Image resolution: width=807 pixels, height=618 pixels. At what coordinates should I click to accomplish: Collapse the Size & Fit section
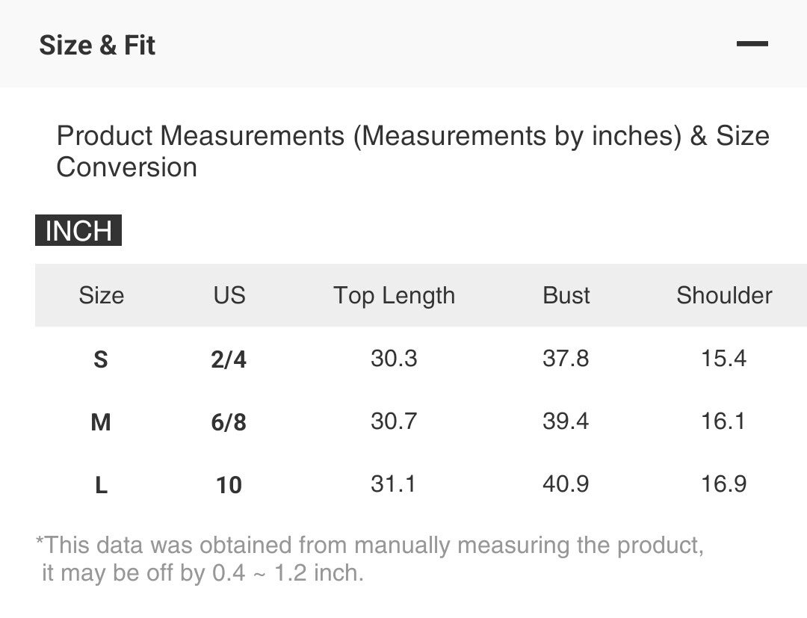pos(752,44)
